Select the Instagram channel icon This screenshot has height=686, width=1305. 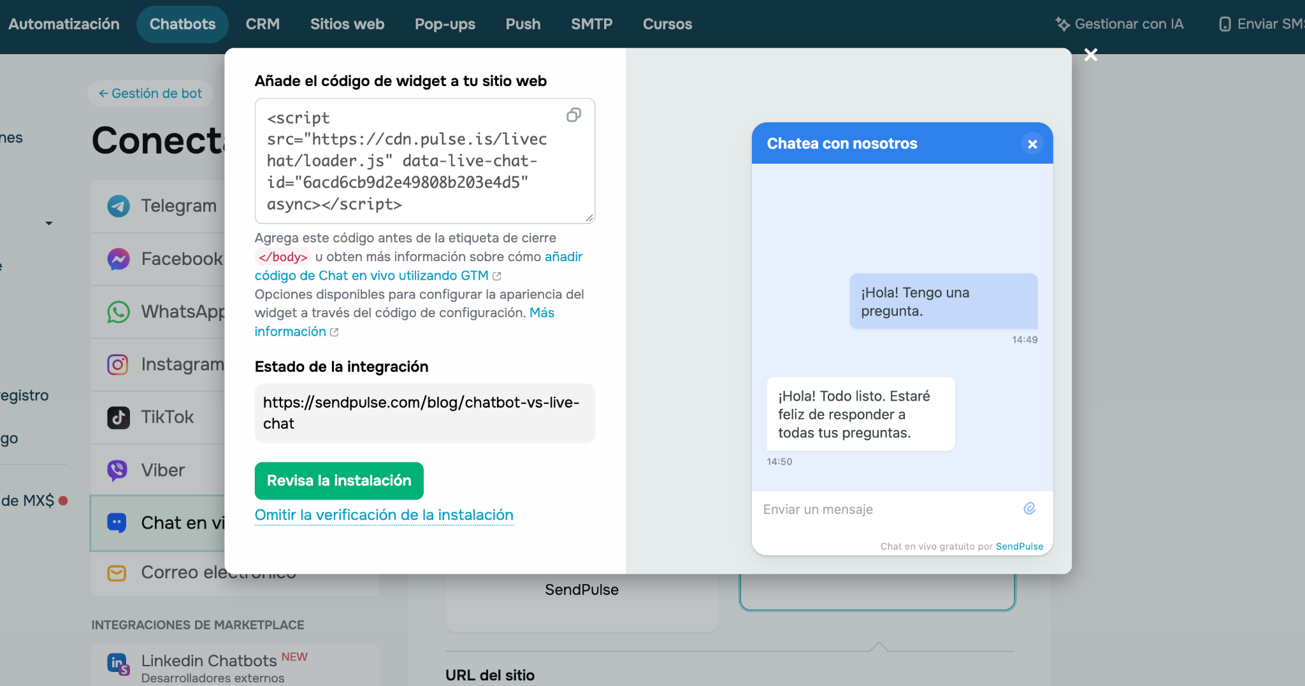click(118, 364)
